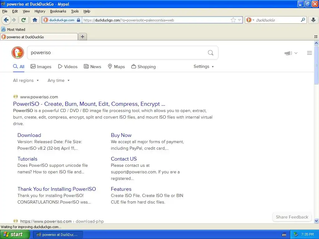Switch to the Shopping results tab
319x239 pixels.
coord(143,67)
